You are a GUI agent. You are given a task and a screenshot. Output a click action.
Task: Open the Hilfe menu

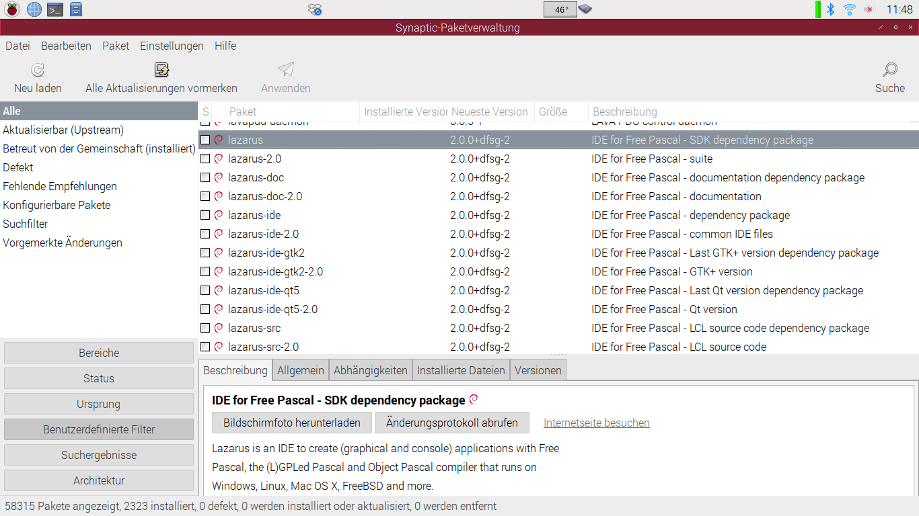tap(225, 46)
